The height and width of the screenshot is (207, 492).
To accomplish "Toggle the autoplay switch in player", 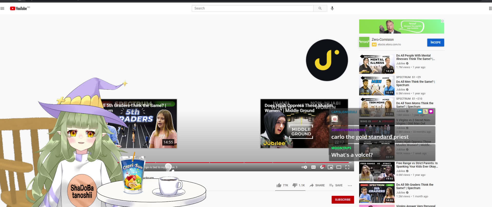I will point(304,167).
